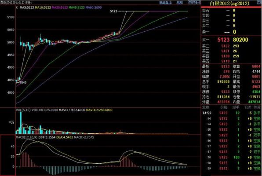Click the 外盘 value 423294
This screenshot has width=262, height=176.
[223, 102]
